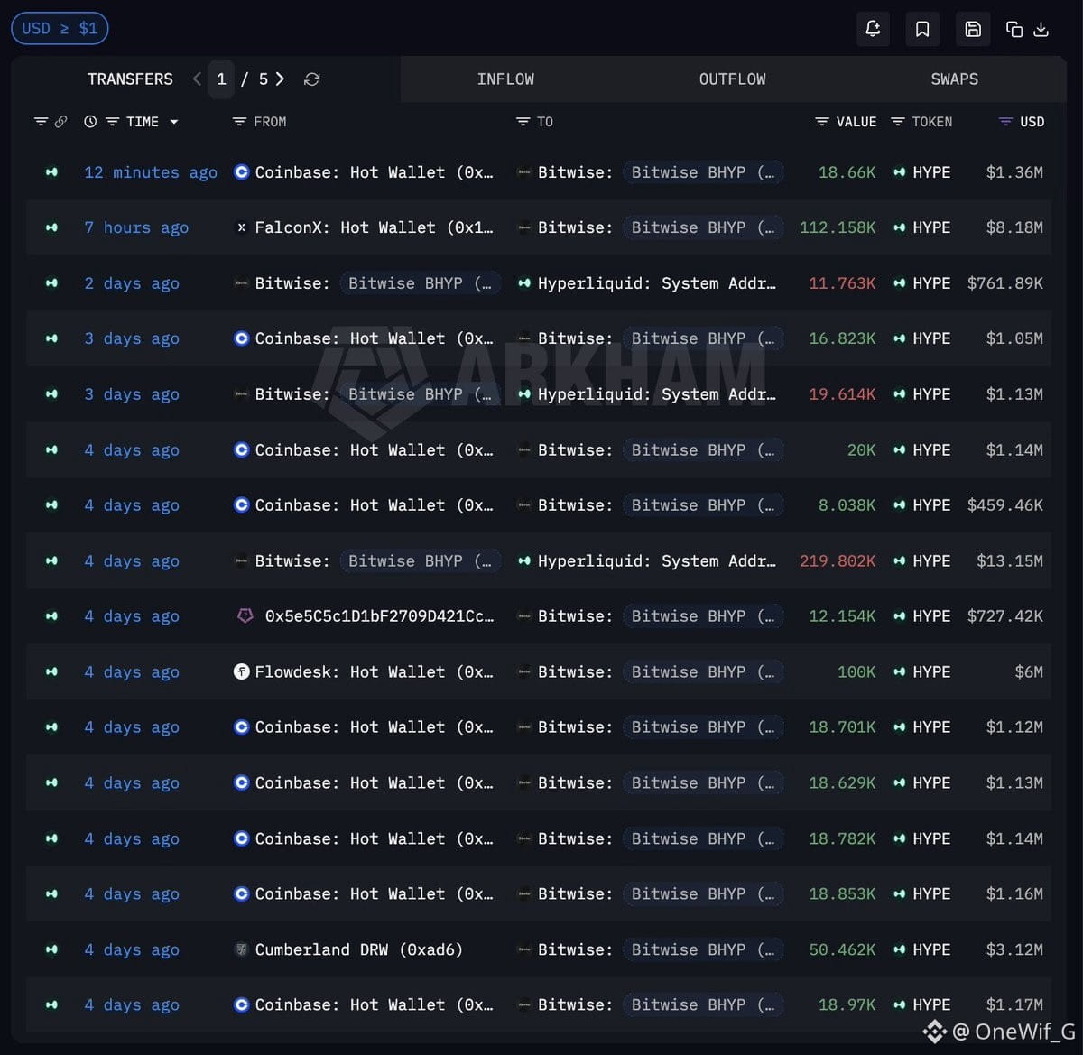Viewport: 1083px width, 1055px height.
Task: Click the copy icon in top toolbar
Action: click(1014, 30)
